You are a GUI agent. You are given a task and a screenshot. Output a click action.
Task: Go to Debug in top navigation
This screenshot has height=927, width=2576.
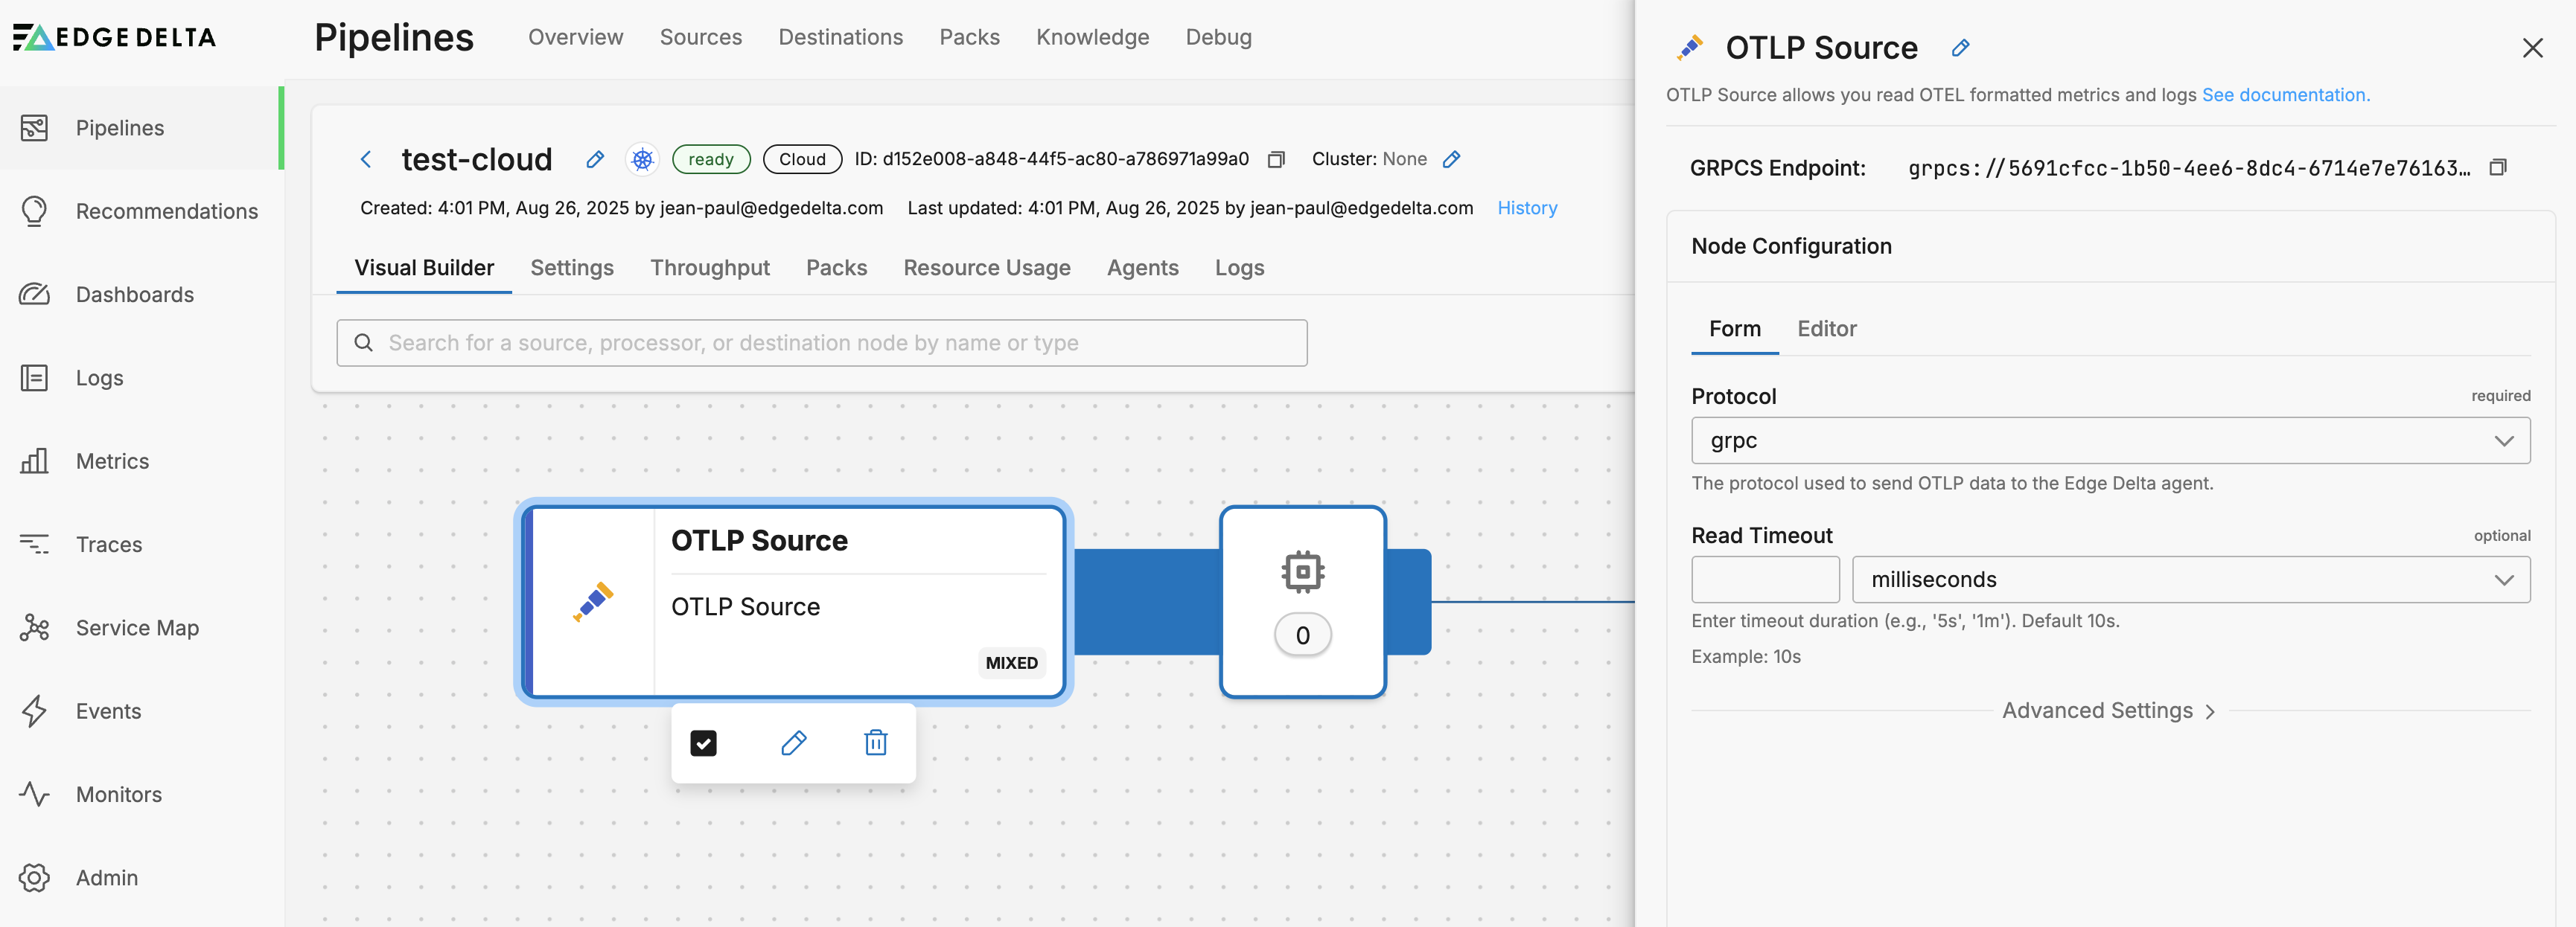pyautogui.click(x=1219, y=37)
